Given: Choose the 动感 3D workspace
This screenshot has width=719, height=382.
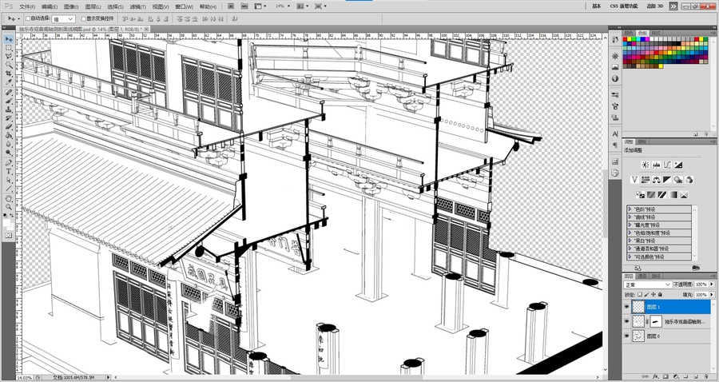Looking at the screenshot, I should 655,6.
